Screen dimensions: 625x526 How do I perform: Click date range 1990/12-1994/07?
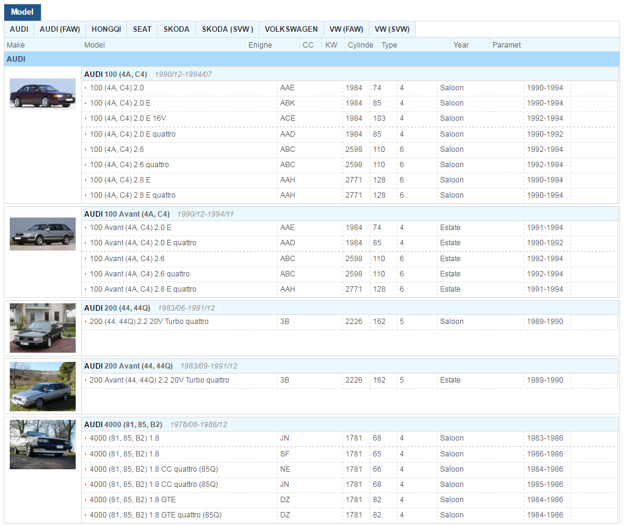click(x=183, y=74)
